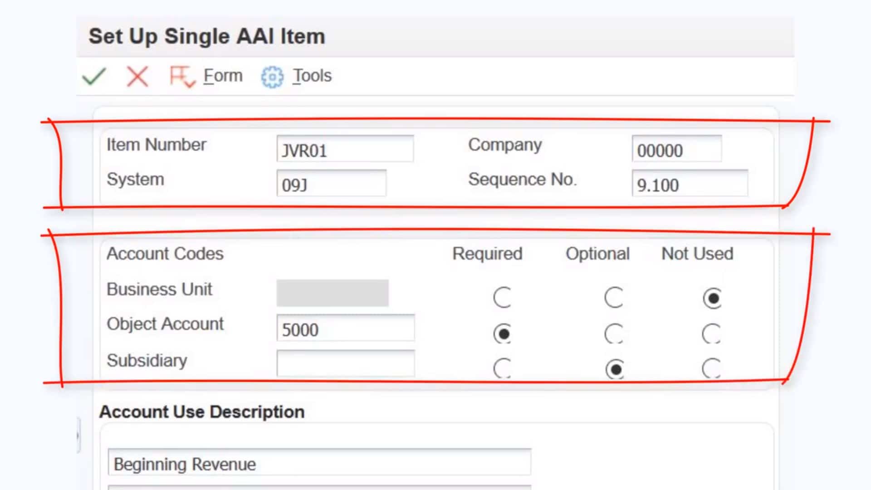Click the Tools gear icon

click(272, 77)
